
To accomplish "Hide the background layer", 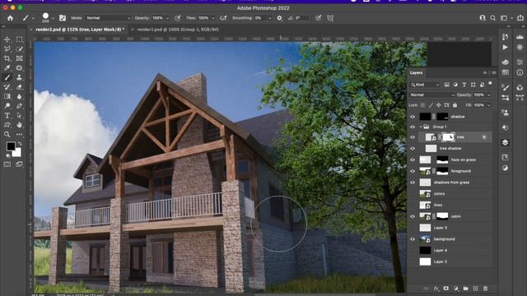I will click(x=413, y=239).
